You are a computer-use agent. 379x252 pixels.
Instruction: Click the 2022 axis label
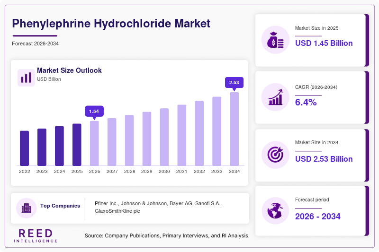coord(25,172)
